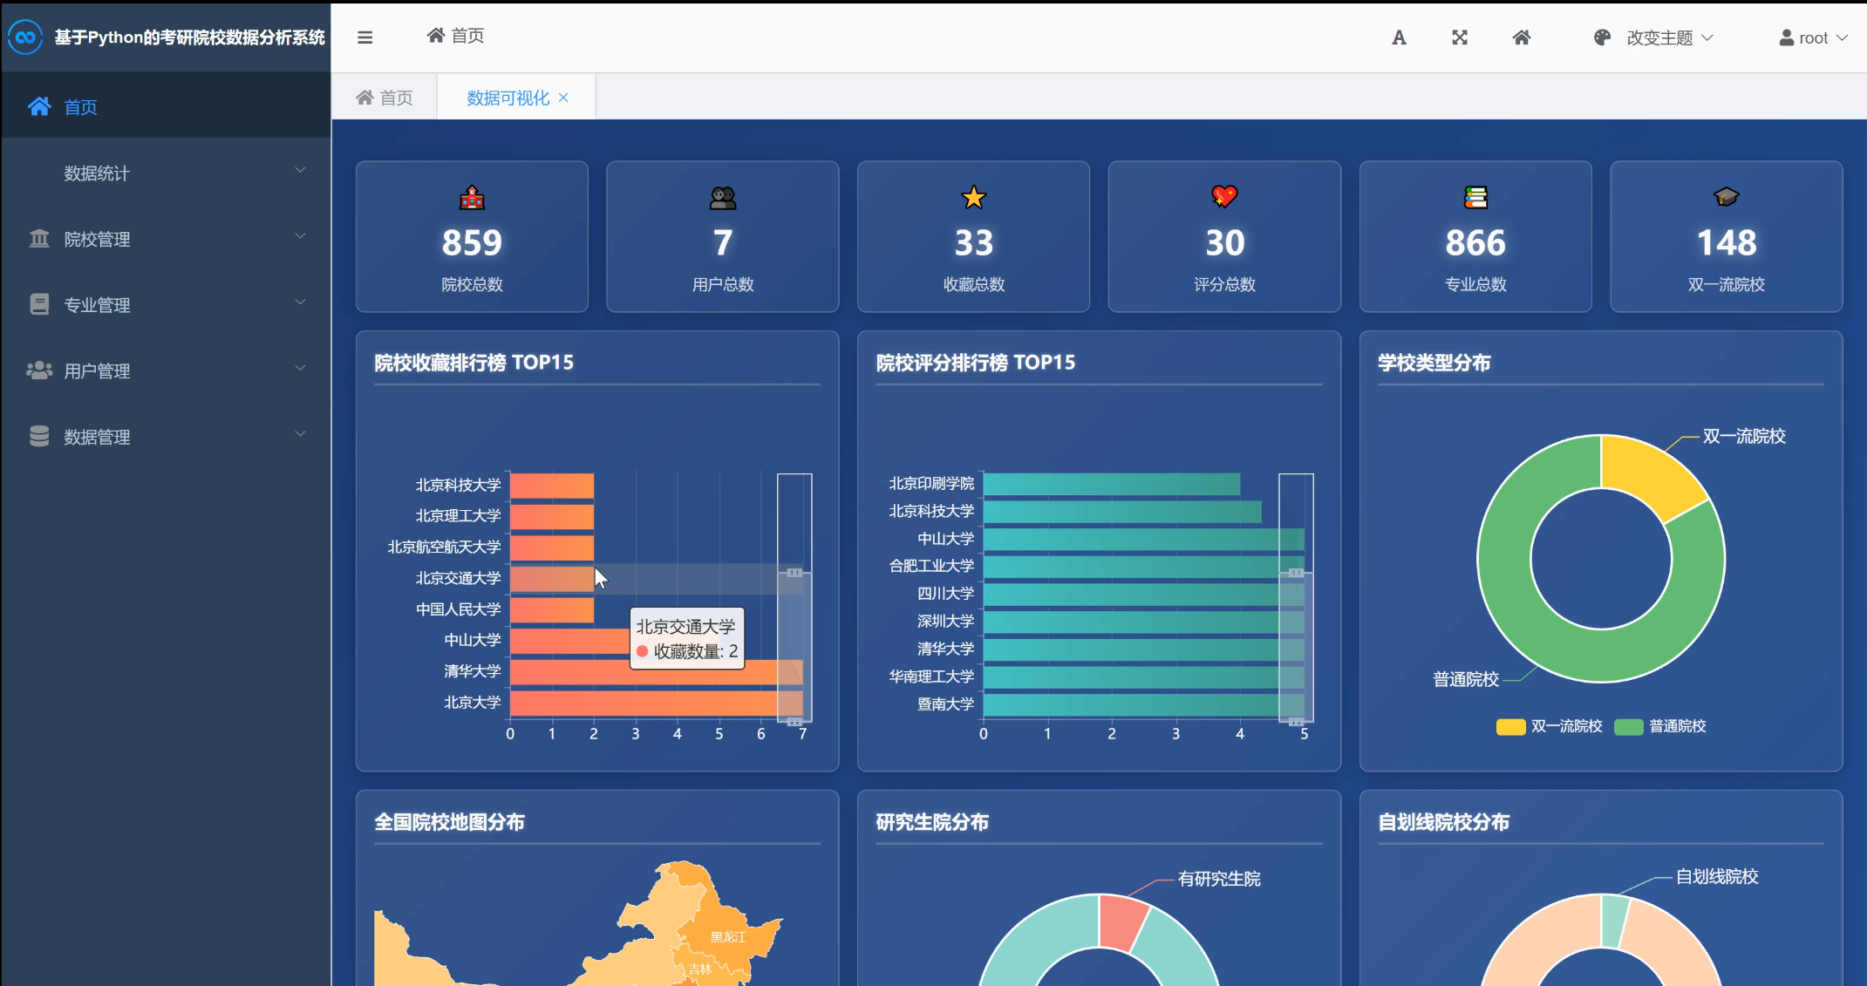Click the font size 'A' icon
The image size is (1867, 986).
coord(1399,37)
